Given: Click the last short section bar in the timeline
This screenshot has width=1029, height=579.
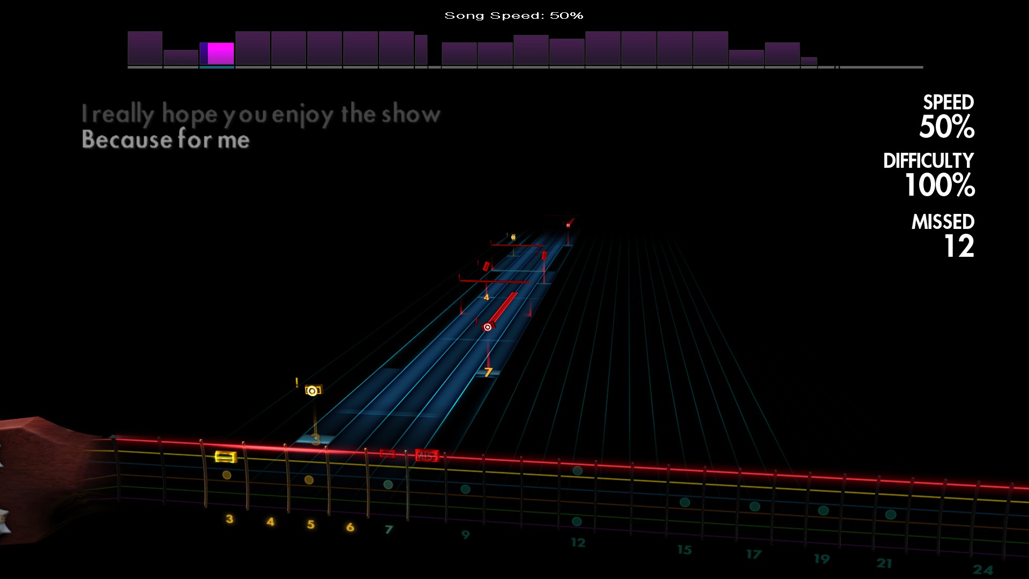Looking at the screenshot, I should tap(809, 61).
